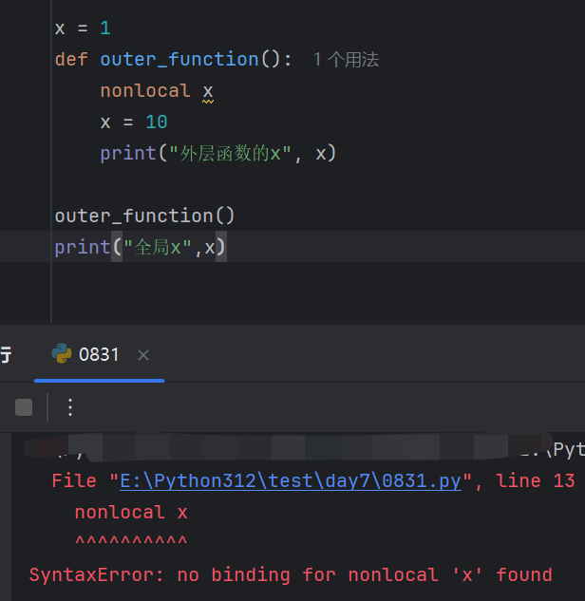The width and height of the screenshot is (585, 601).
Task: Click the string "外层函数的x" in print
Action: coord(230,153)
